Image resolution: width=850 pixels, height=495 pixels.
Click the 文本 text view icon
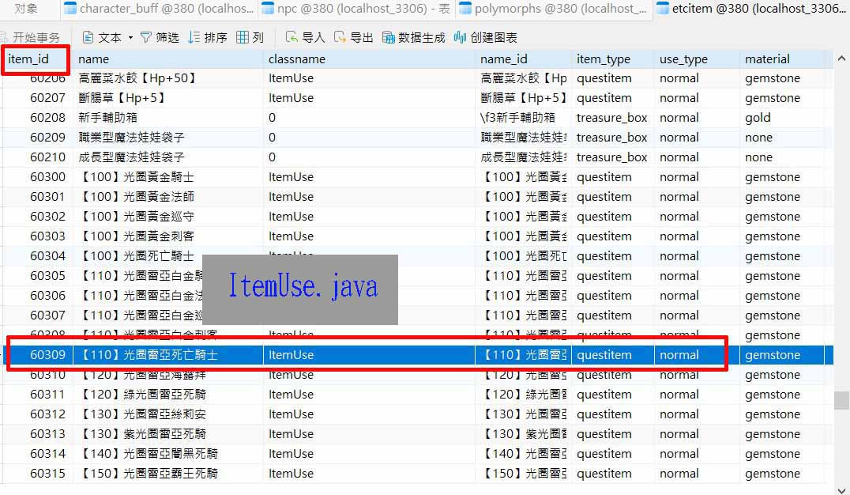tap(88, 37)
